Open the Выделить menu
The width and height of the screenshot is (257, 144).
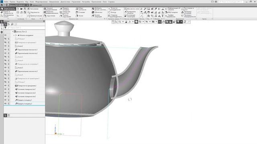click(x=20, y=2)
